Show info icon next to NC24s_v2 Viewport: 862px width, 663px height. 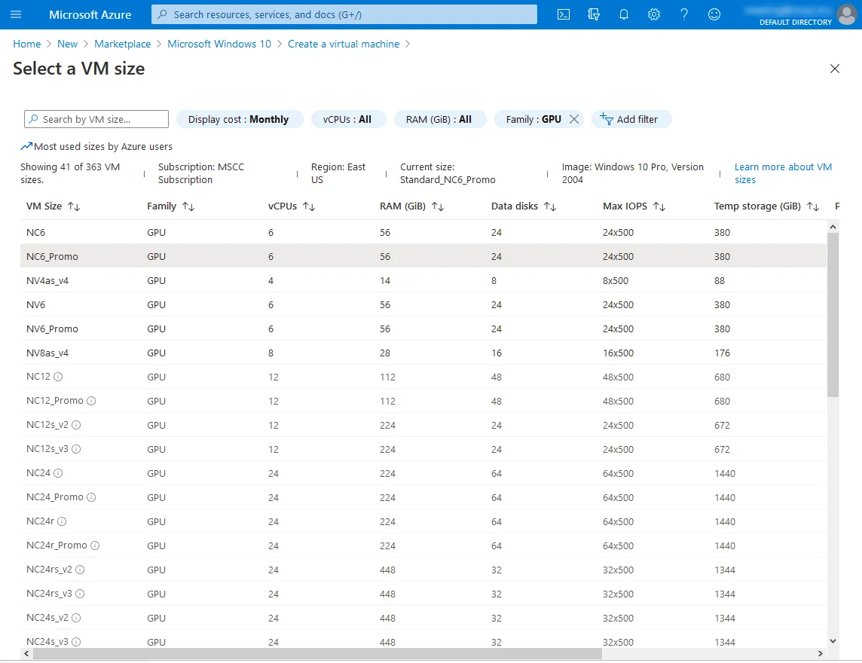click(76, 618)
